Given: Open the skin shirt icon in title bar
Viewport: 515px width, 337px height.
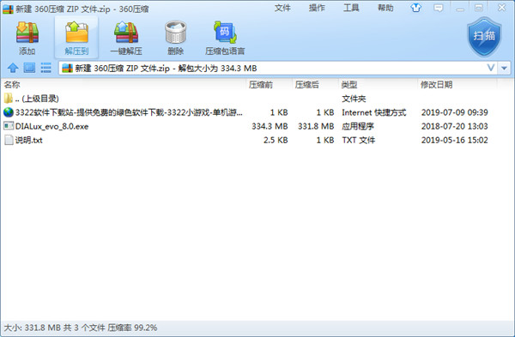Looking at the screenshot, I should (416, 8).
